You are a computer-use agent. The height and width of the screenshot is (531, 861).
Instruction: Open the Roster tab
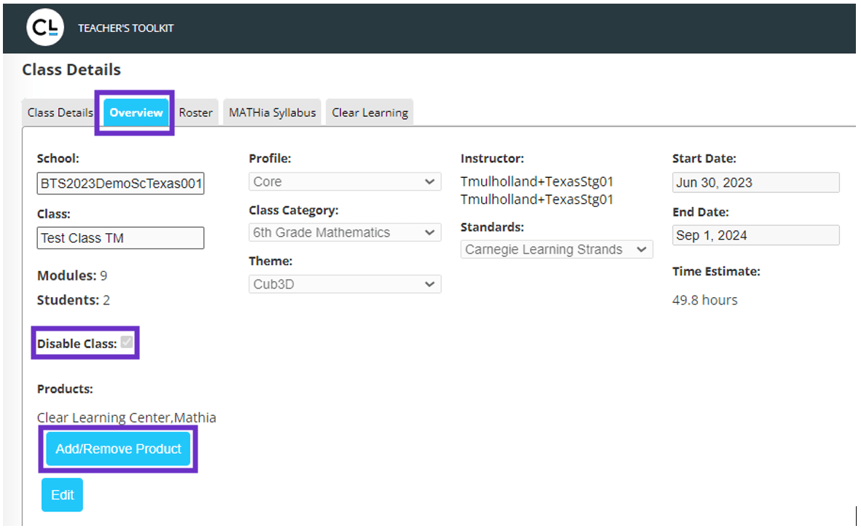click(x=195, y=112)
